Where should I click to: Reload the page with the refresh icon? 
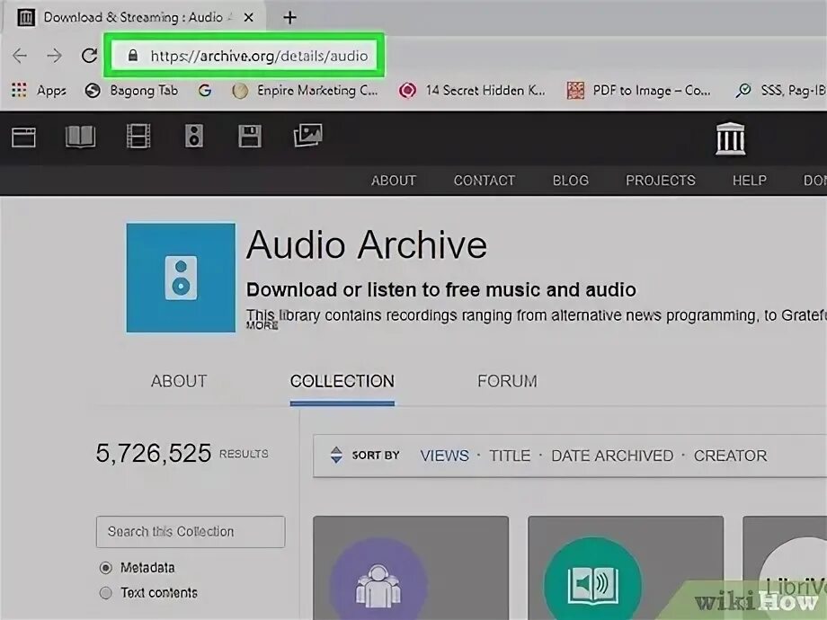pos(89,56)
